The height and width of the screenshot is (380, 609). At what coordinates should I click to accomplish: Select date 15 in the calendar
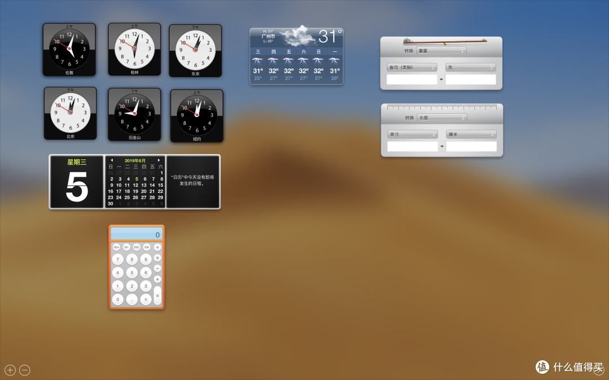(160, 185)
